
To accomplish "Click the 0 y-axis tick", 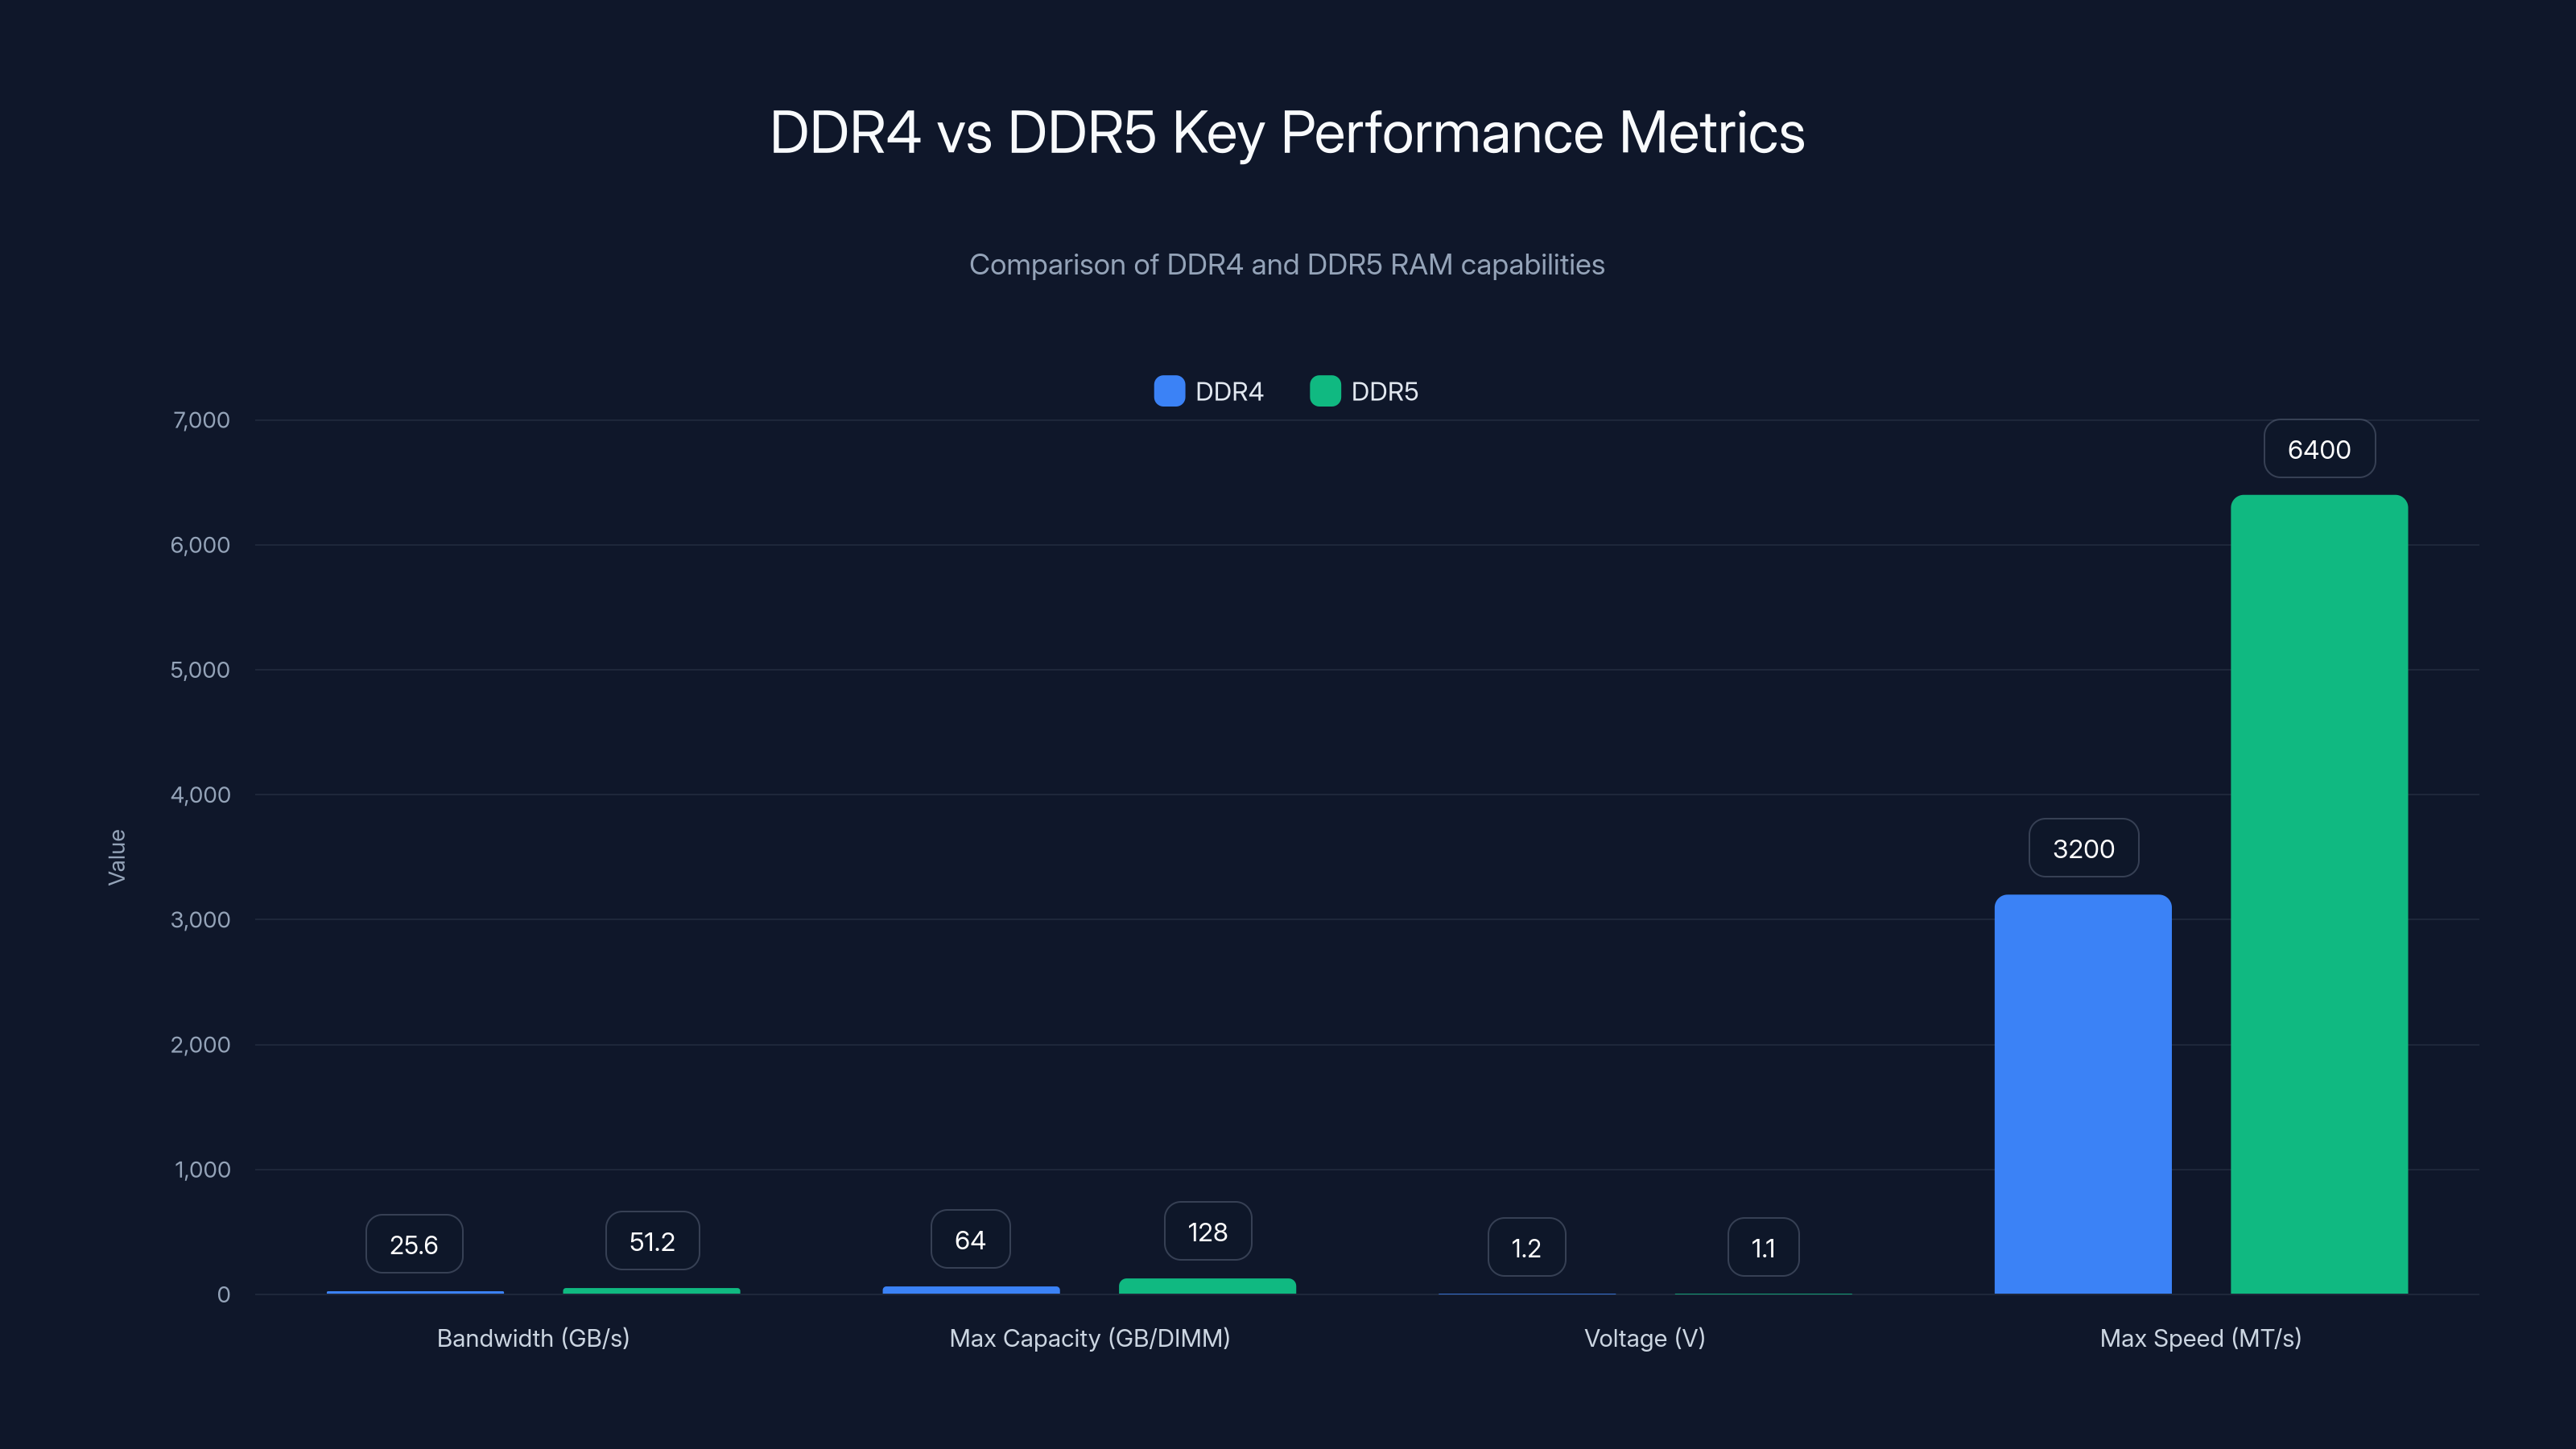I will pos(224,1295).
